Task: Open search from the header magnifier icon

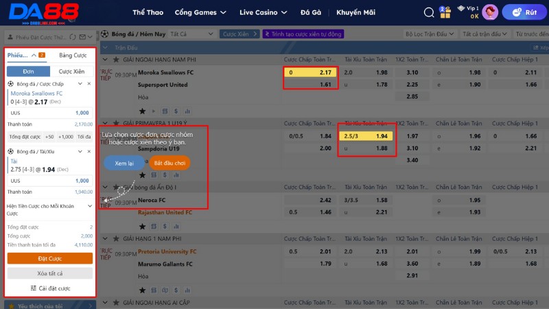Action: point(428,12)
